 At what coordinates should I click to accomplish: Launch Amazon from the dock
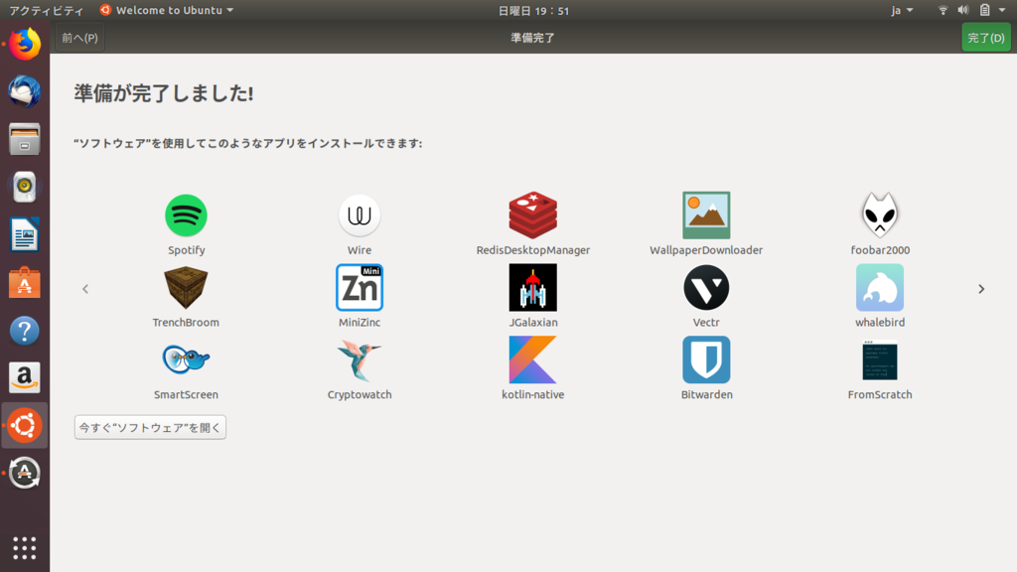25,377
